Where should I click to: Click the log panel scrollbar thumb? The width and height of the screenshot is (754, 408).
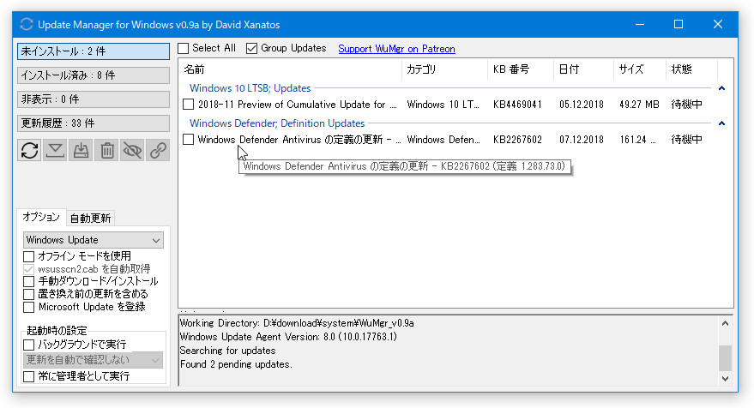pos(725,358)
